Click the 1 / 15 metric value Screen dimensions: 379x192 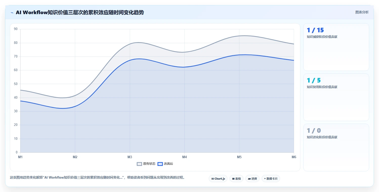point(315,30)
